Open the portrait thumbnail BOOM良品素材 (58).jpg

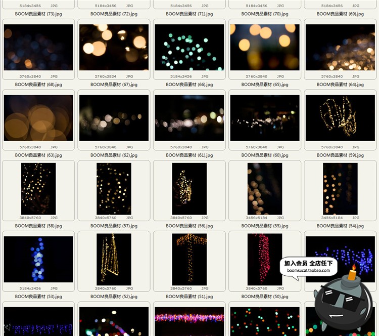pos(38,189)
